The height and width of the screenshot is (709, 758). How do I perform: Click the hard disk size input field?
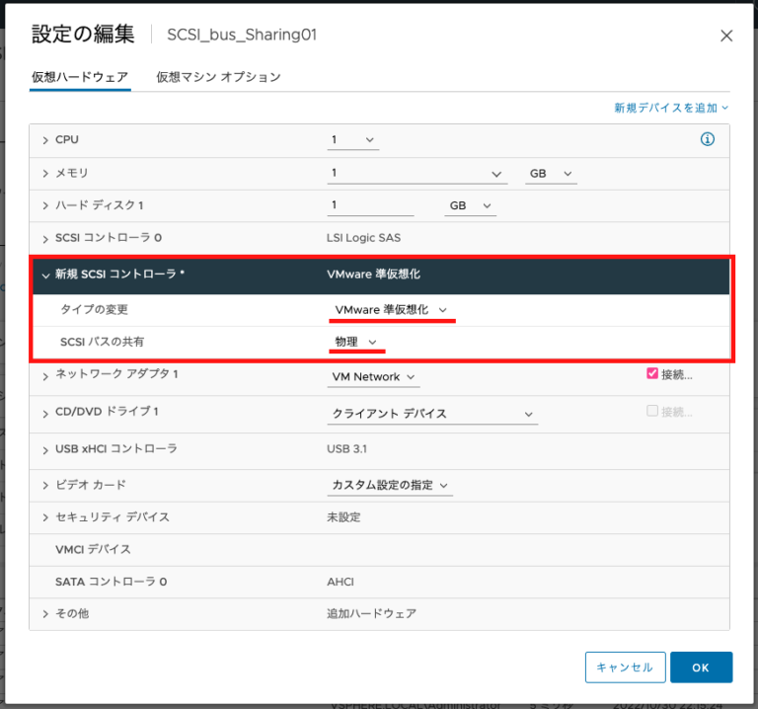(x=370, y=205)
